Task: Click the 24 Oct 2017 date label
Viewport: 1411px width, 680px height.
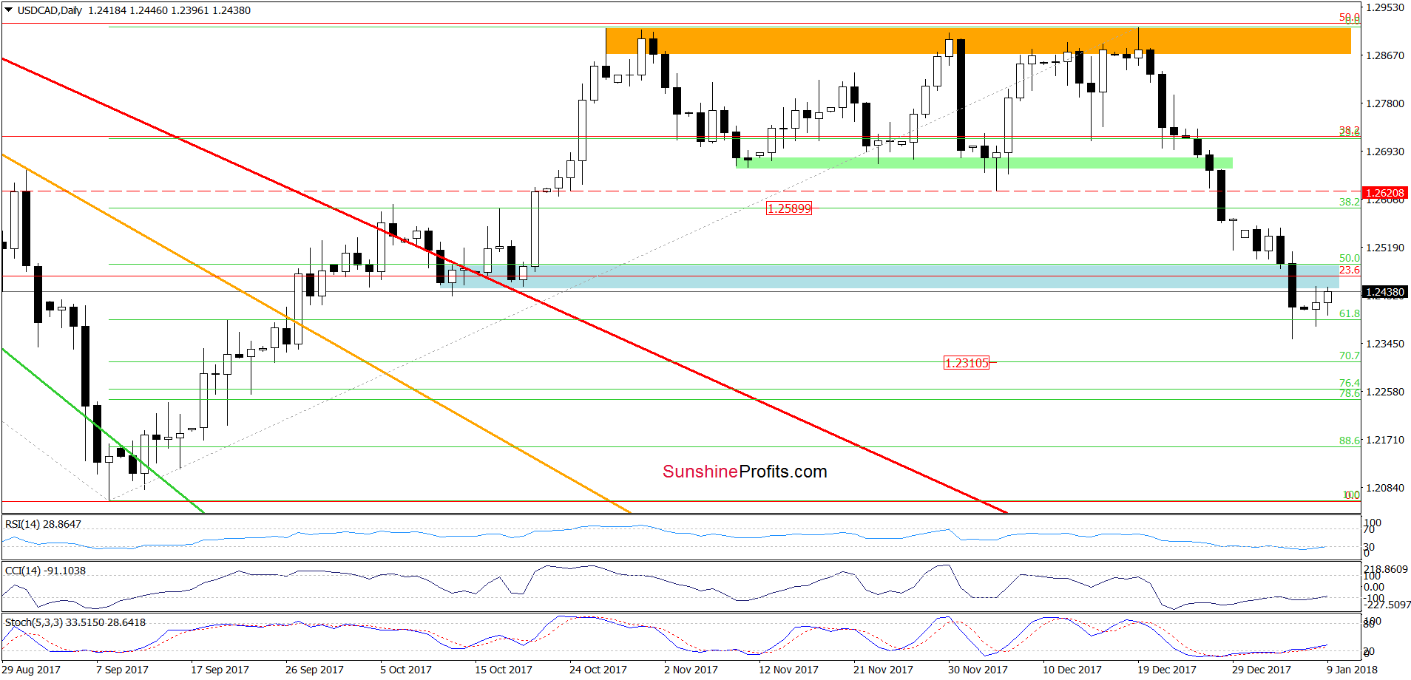Action: (598, 670)
